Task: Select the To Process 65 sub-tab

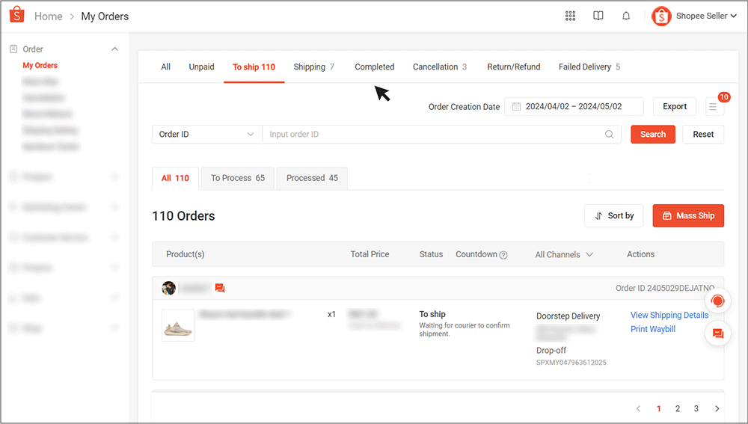Action: coord(238,178)
